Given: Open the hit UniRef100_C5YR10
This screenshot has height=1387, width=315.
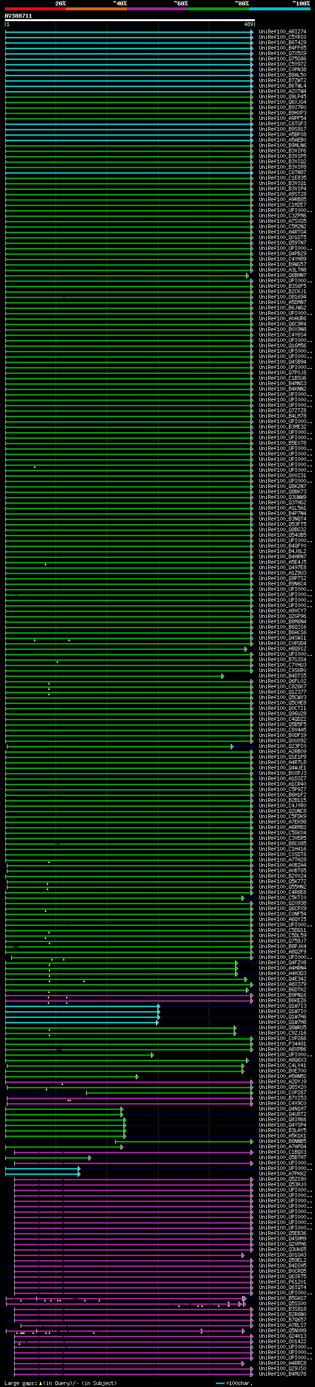Looking at the screenshot, I should coord(283,37).
